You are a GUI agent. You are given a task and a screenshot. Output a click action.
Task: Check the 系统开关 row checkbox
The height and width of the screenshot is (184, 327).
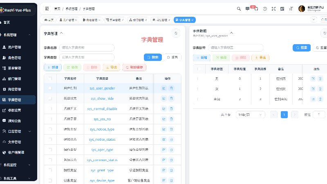(x=50, y=109)
